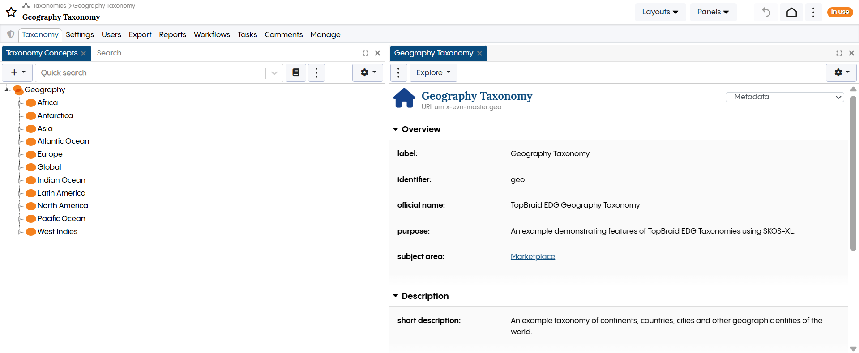Open kebab menu next to book icon
This screenshot has width=859, height=353.
(316, 72)
